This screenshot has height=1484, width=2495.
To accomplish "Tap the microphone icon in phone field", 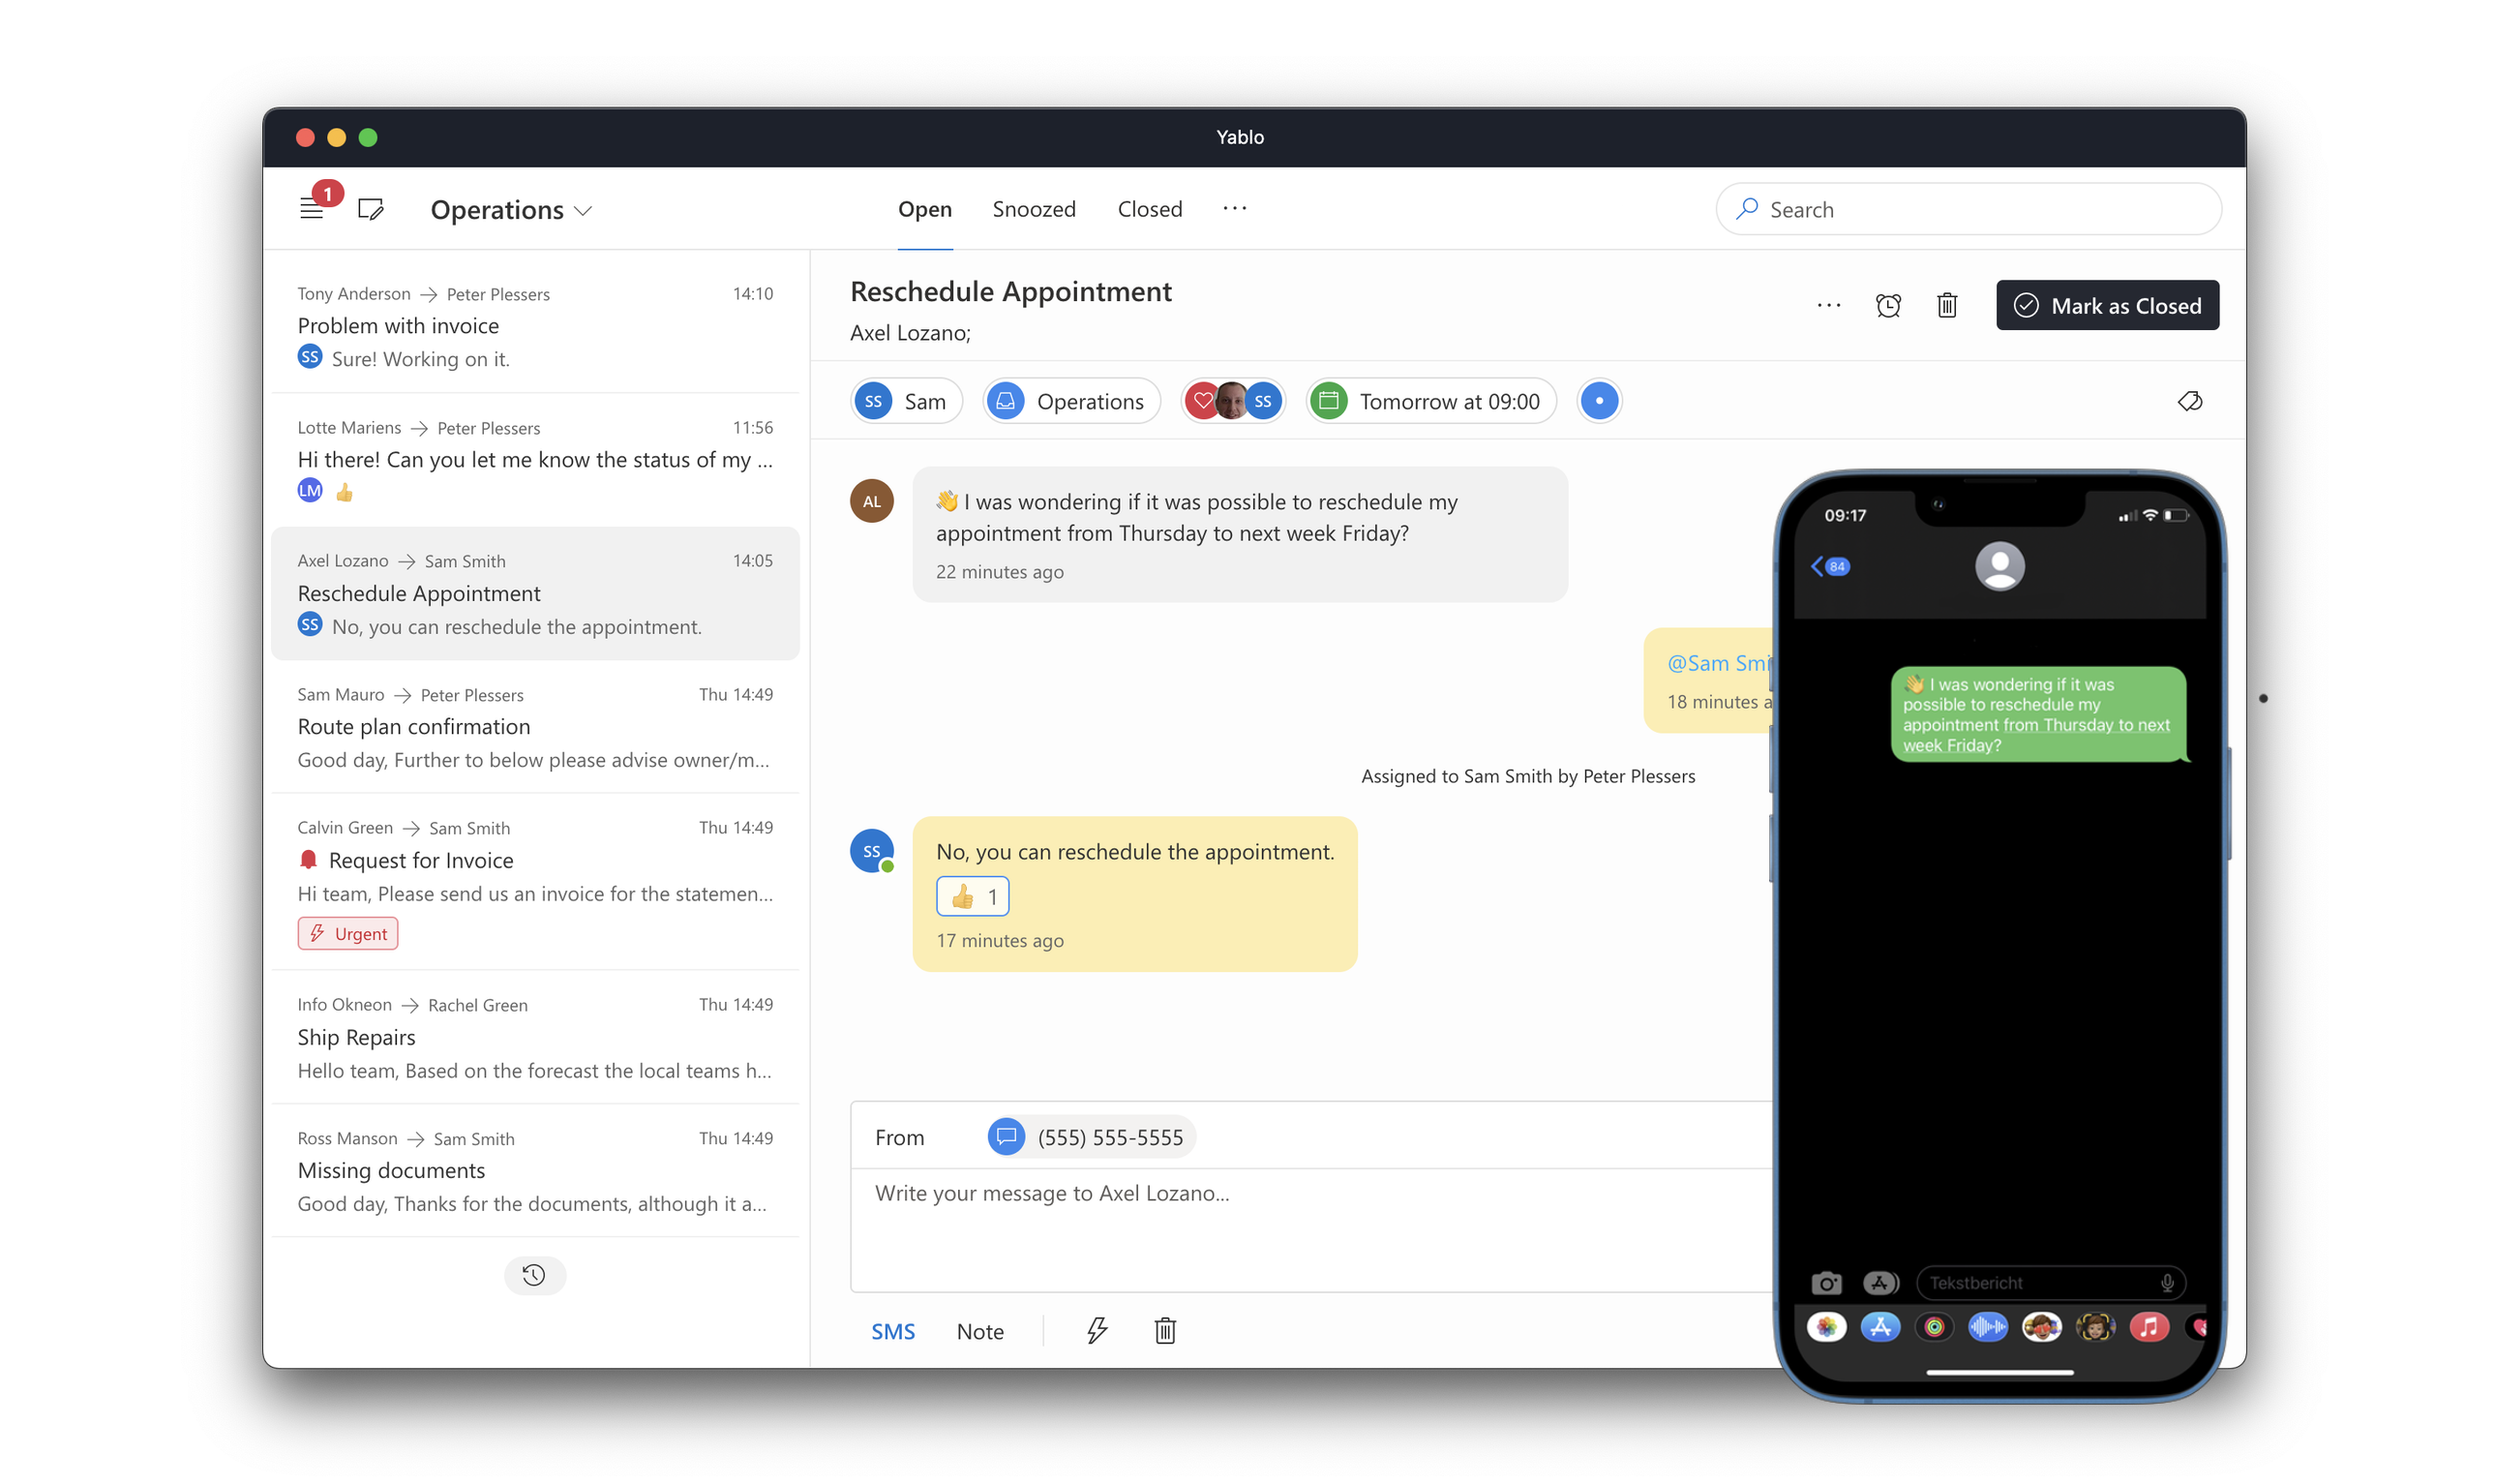I will [2166, 1283].
